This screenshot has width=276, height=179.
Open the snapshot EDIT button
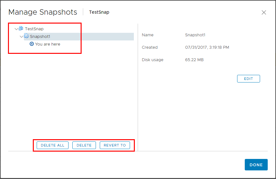(x=248, y=79)
